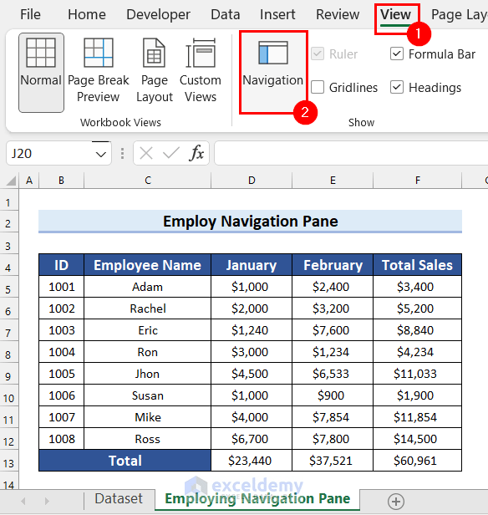This screenshot has width=488, height=515.
Task: Click the Total label cell
Action: click(x=125, y=460)
